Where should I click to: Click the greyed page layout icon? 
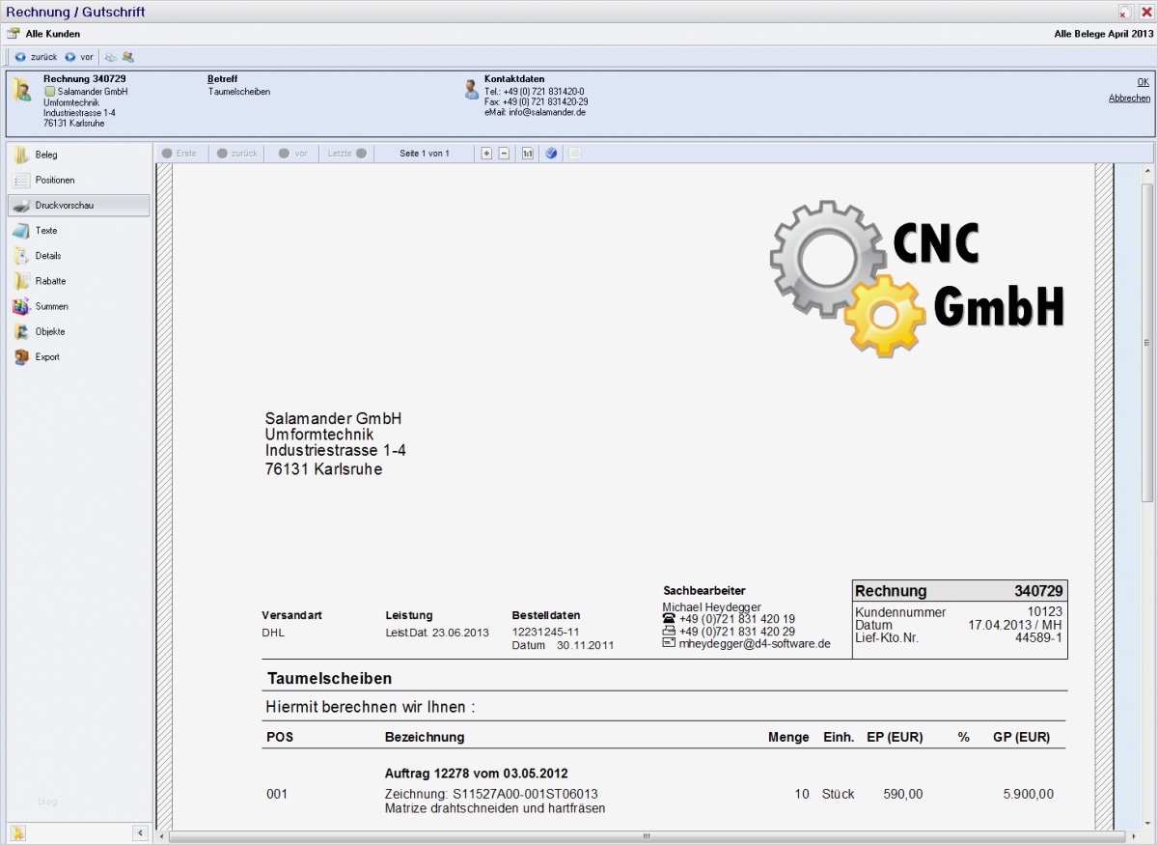[x=575, y=153]
